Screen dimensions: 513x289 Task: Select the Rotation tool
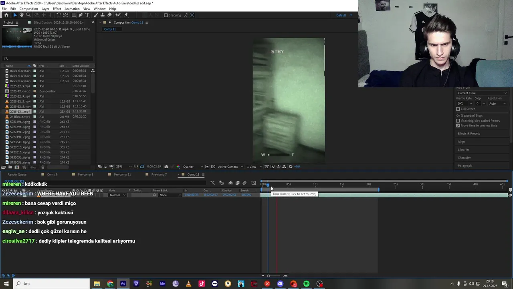59,15
